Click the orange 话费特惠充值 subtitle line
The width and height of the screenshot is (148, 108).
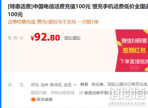(53, 22)
